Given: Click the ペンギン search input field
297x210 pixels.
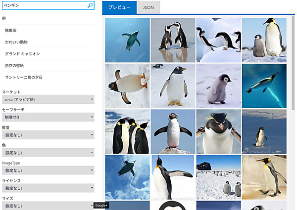Looking at the screenshot, I should [44, 6].
